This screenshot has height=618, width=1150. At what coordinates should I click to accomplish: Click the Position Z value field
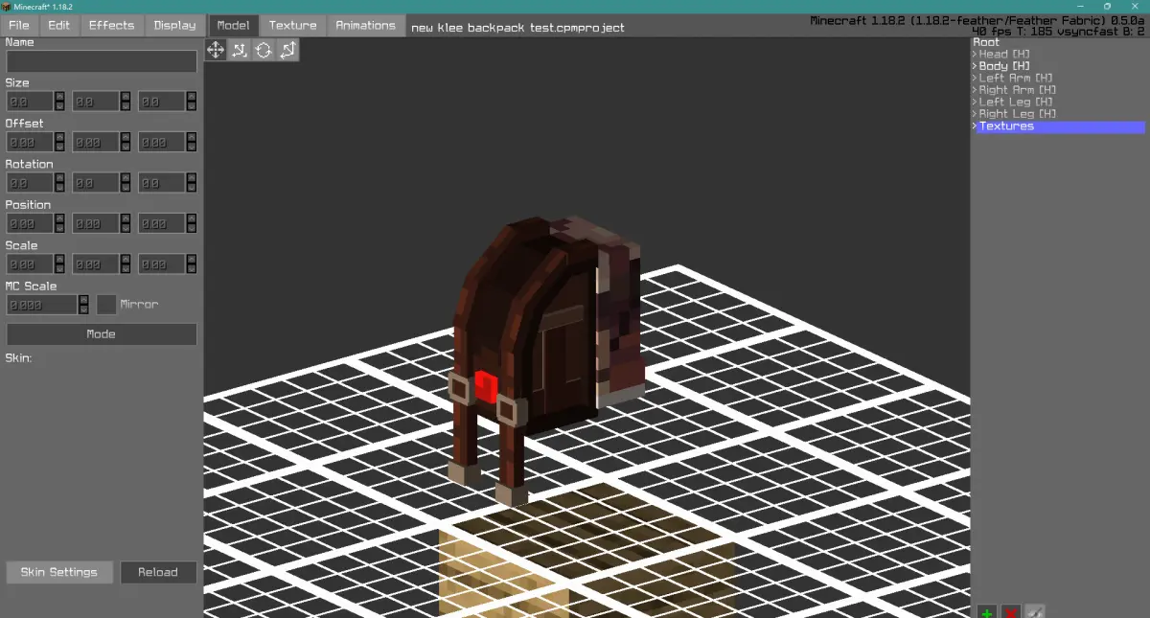click(162, 223)
